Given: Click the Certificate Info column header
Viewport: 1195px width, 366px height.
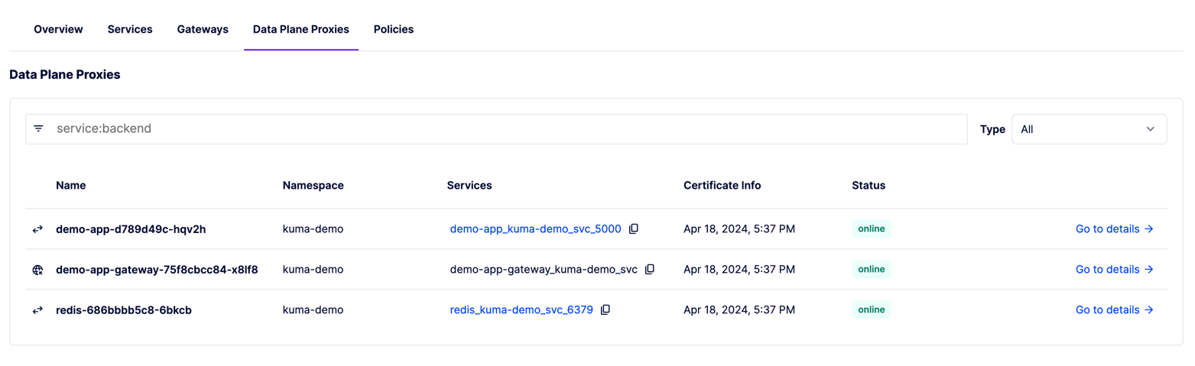Looking at the screenshot, I should pos(723,186).
